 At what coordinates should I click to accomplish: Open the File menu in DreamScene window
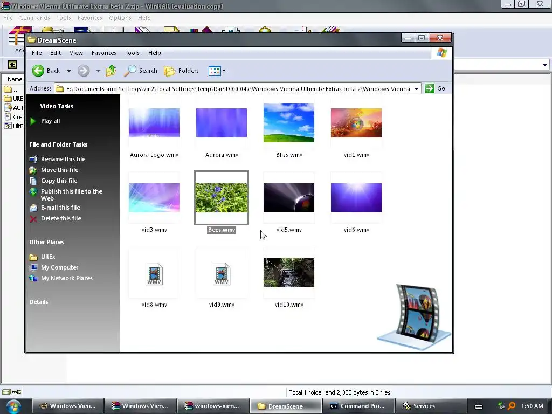37,53
